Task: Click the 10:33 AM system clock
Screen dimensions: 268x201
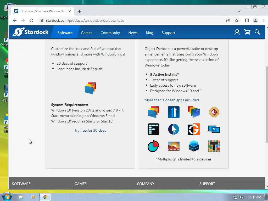Action: [254, 197]
